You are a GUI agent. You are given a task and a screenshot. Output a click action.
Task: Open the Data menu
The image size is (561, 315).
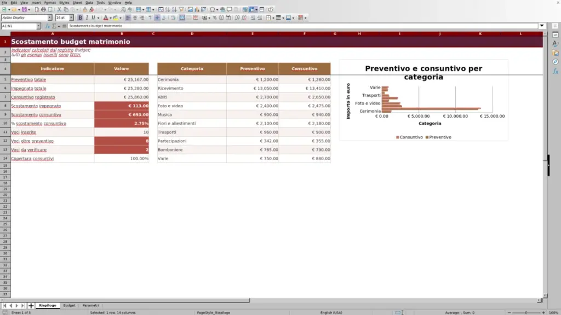click(89, 3)
